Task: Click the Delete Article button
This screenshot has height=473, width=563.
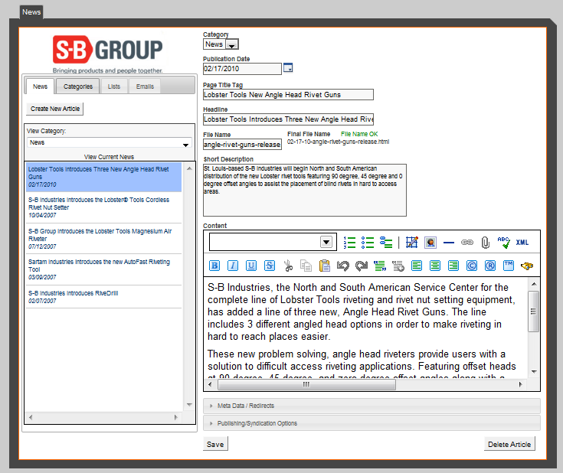Action: pyautogui.click(x=509, y=444)
